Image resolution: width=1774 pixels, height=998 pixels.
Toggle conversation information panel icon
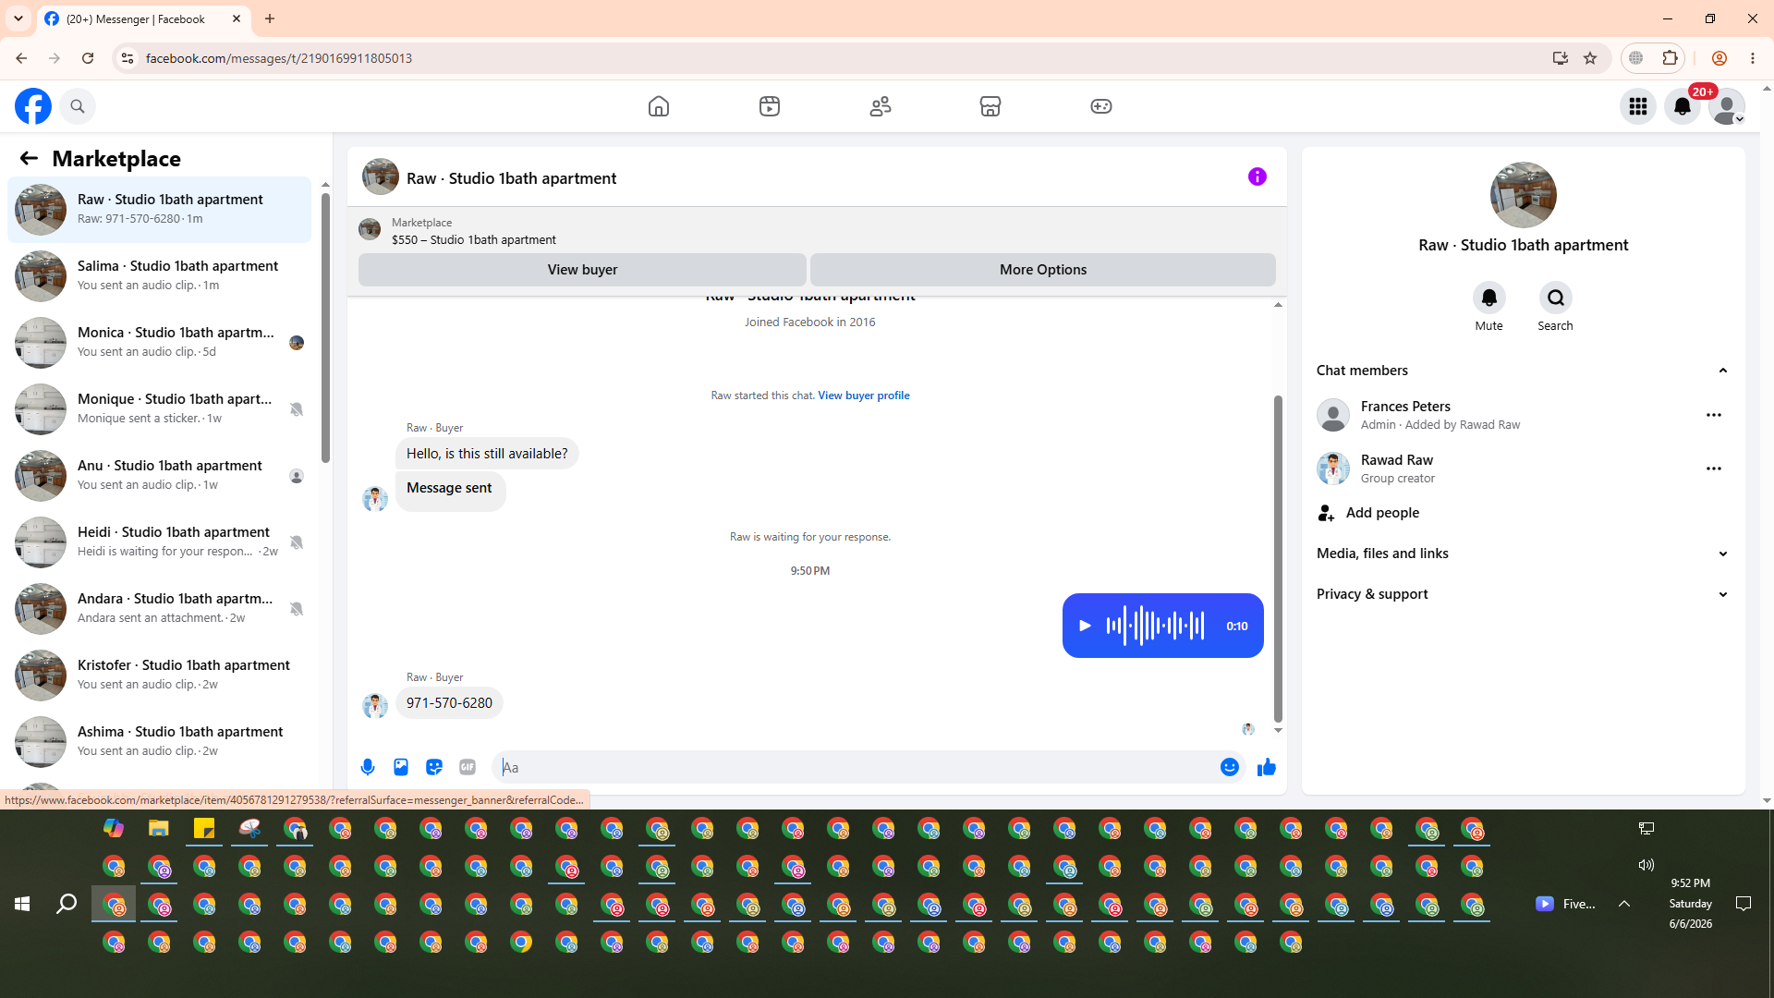point(1258,176)
